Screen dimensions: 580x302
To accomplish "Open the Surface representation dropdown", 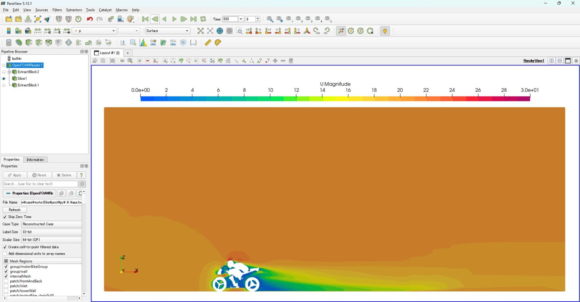I will tap(167, 31).
